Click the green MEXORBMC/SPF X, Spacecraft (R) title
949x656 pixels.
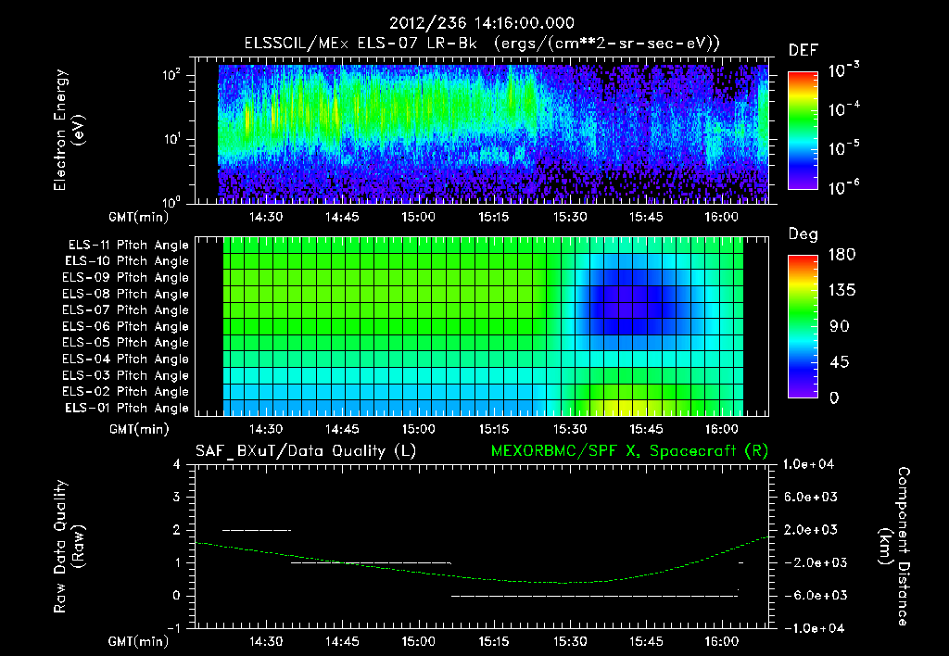click(629, 451)
